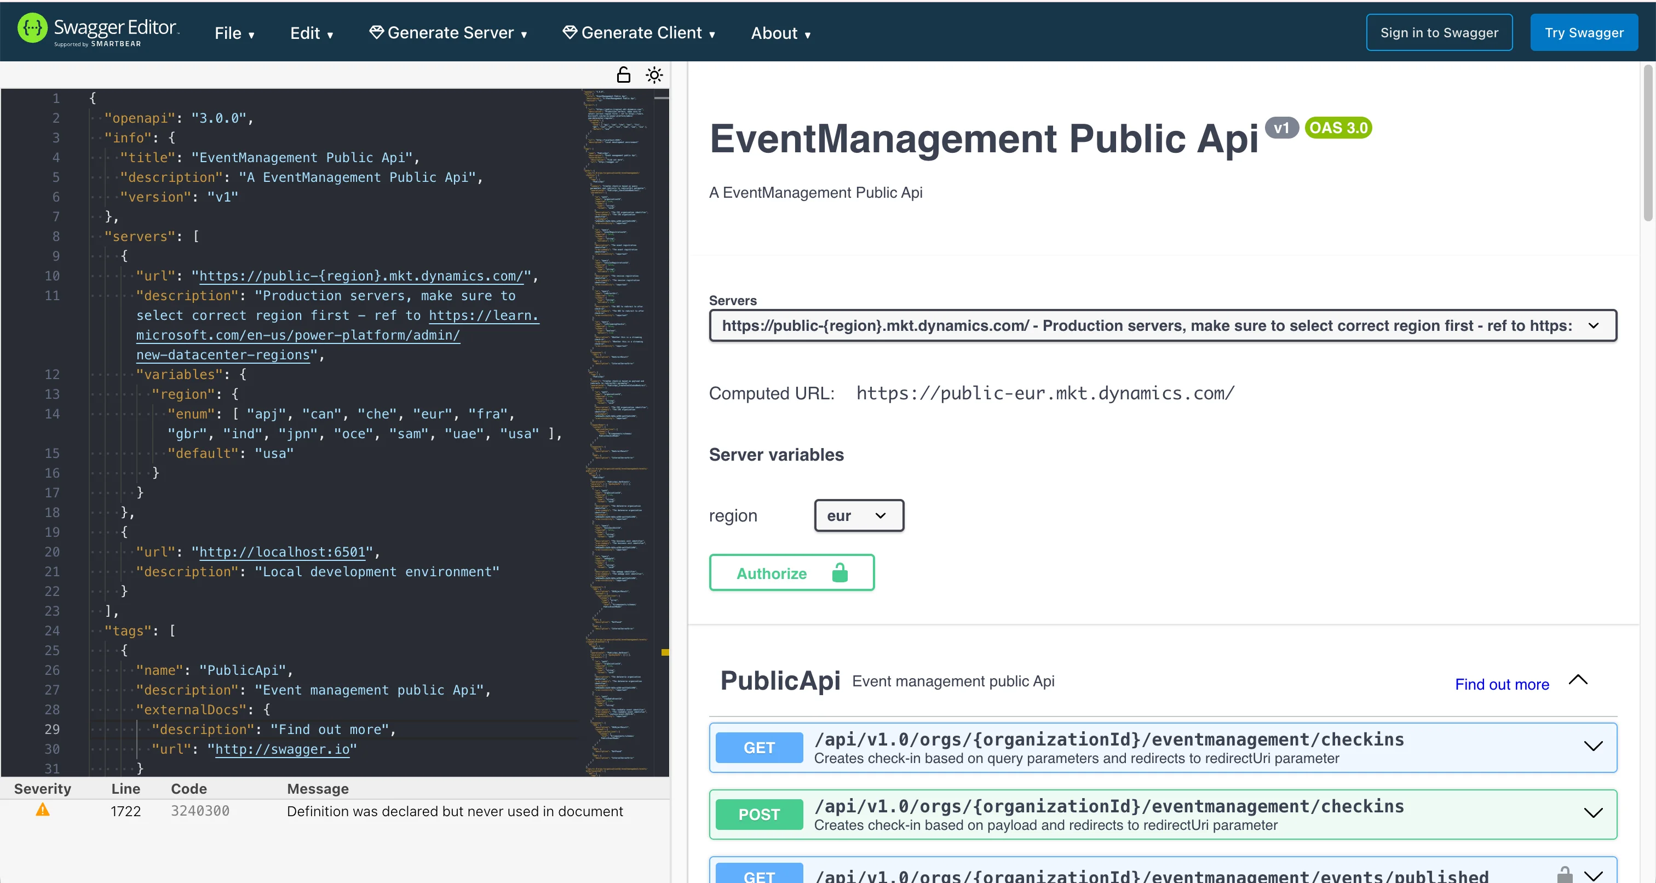The height and width of the screenshot is (883, 1656).
Task: Click the public-{region}.mkt.dynamics.com URL in the editor
Action: point(361,276)
